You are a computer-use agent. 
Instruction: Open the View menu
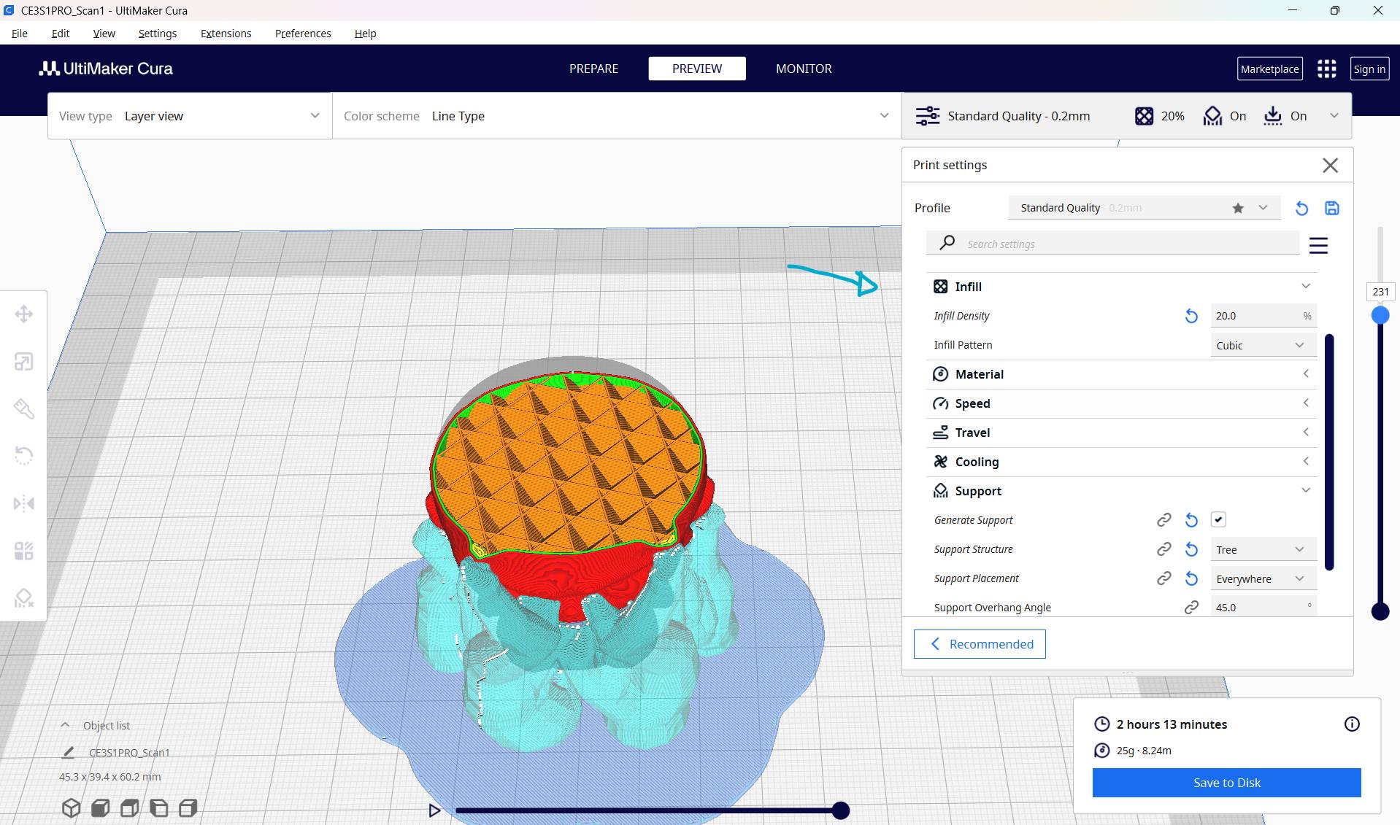(x=104, y=34)
